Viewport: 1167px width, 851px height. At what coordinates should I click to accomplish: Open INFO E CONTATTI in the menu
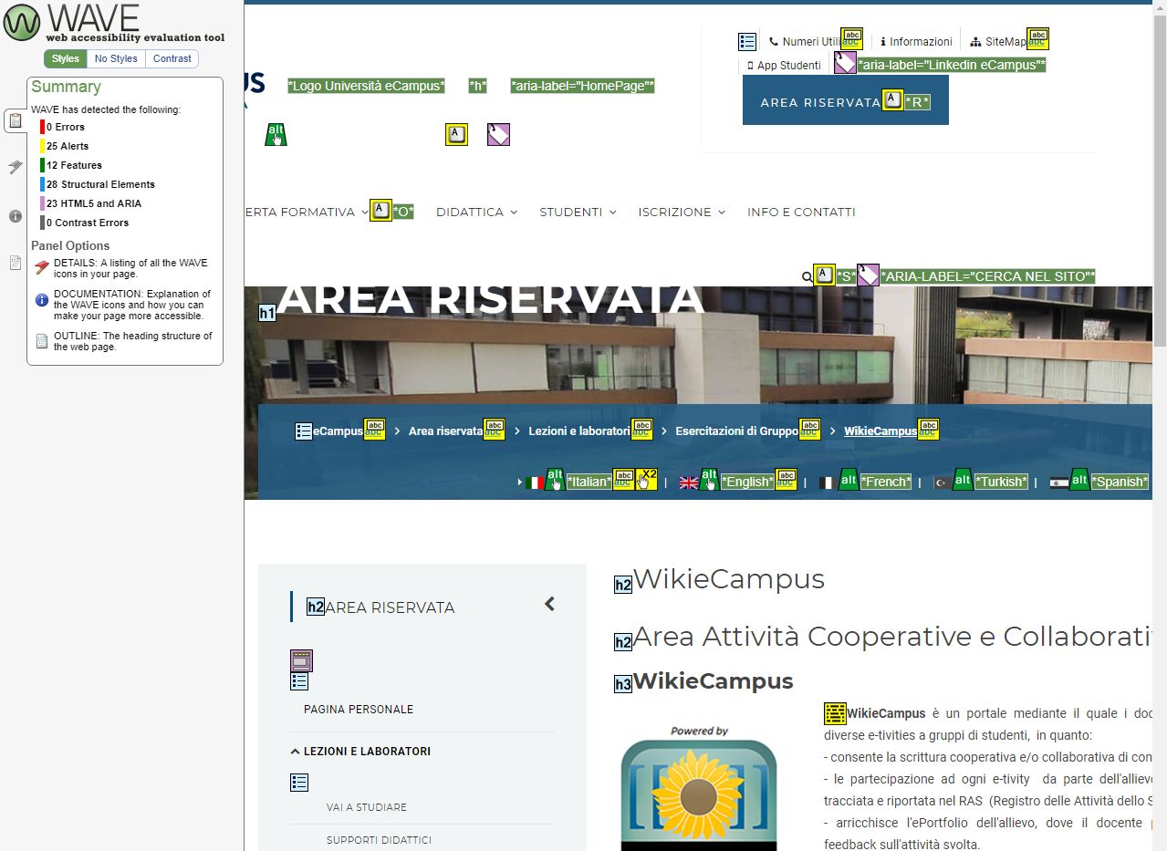[801, 212]
